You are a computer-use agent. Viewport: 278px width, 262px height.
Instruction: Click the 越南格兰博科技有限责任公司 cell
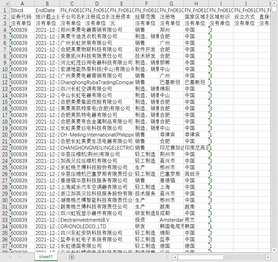tap(94, 207)
